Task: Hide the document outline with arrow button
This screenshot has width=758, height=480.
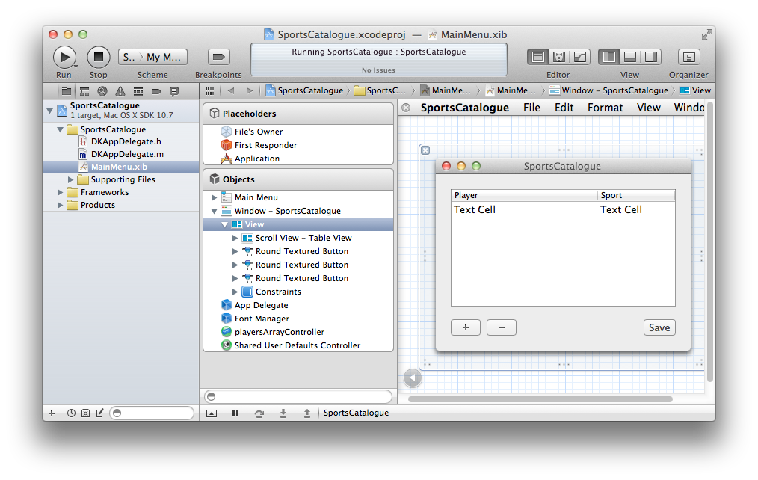Action: 413,378
